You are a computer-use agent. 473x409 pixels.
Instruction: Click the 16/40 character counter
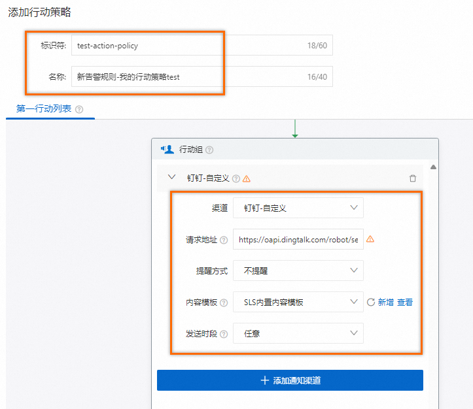pyautogui.click(x=317, y=77)
